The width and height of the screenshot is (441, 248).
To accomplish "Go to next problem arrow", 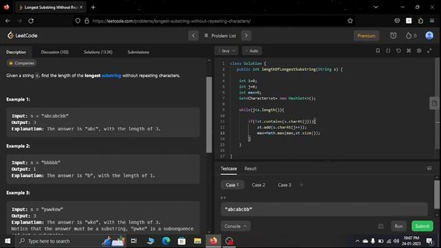I will 246,36.
